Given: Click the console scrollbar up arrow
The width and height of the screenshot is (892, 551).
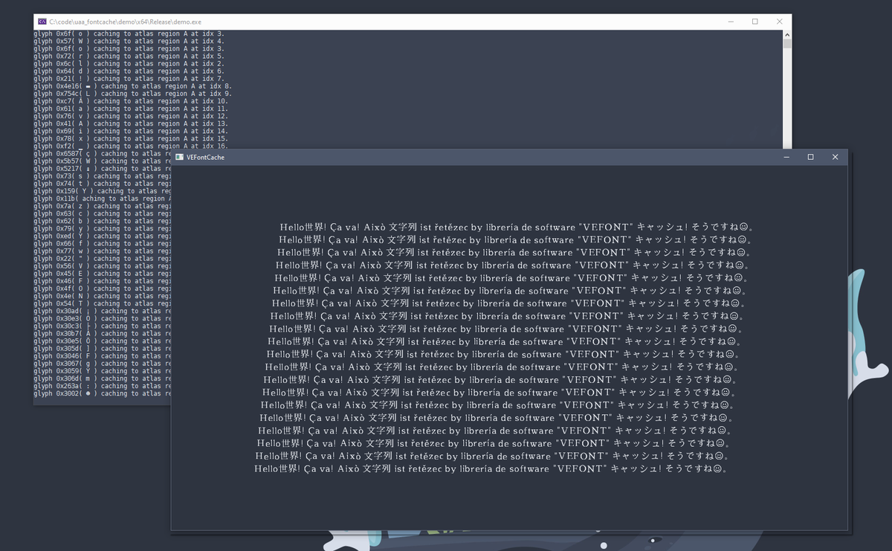Looking at the screenshot, I should (x=787, y=33).
